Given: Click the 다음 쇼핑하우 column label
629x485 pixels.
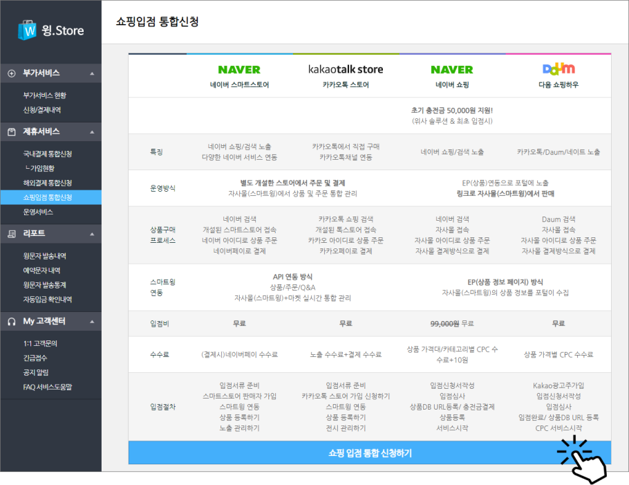Looking at the screenshot, I should pyautogui.click(x=558, y=84).
